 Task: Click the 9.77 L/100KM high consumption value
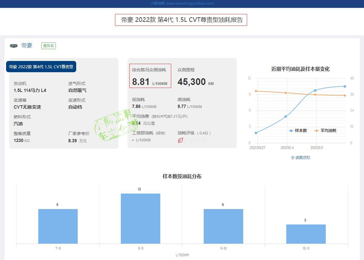point(190,106)
